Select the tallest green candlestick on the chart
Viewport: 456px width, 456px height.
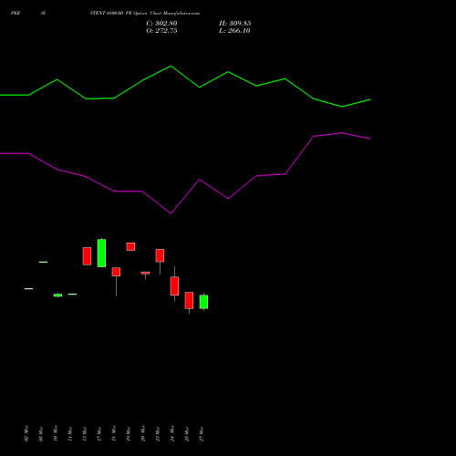click(x=101, y=253)
